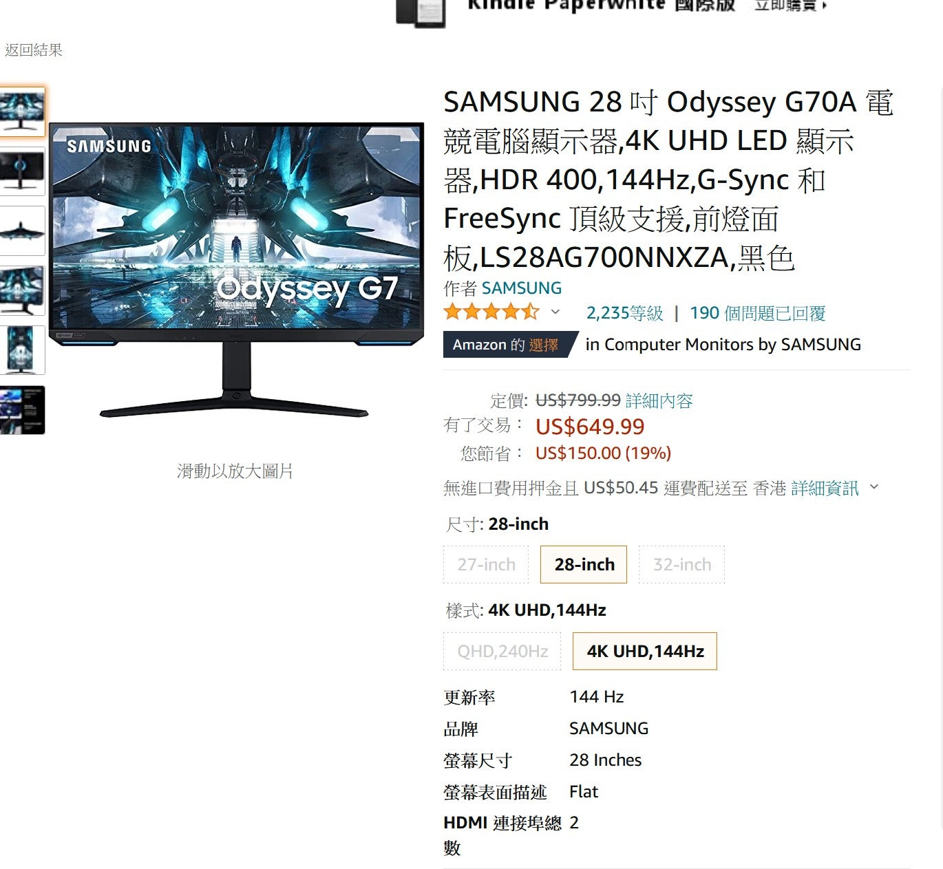Select the fifth portrait-mode monitor thumbnail
943x869 pixels.
tap(22, 350)
